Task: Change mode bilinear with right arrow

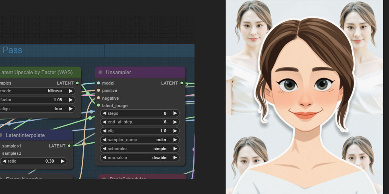Action: (x=71, y=91)
